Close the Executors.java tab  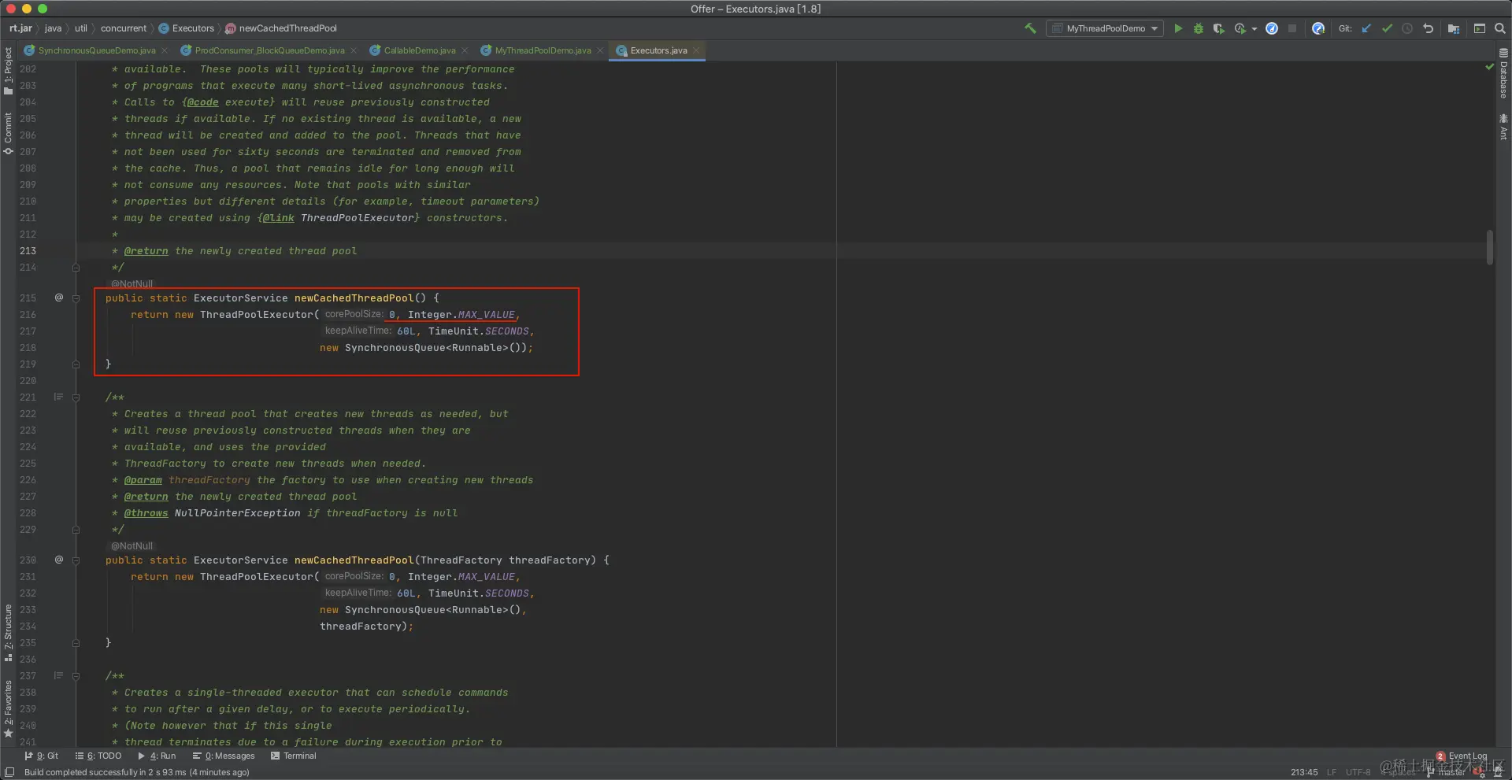(x=696, y=51)
